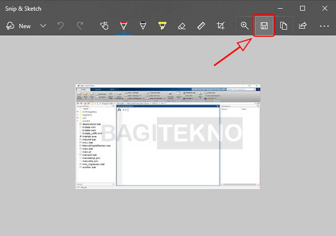The height and width of the screenshot is (236, 336).
Task: Click the Redo arrow icon
Action: 80,26
